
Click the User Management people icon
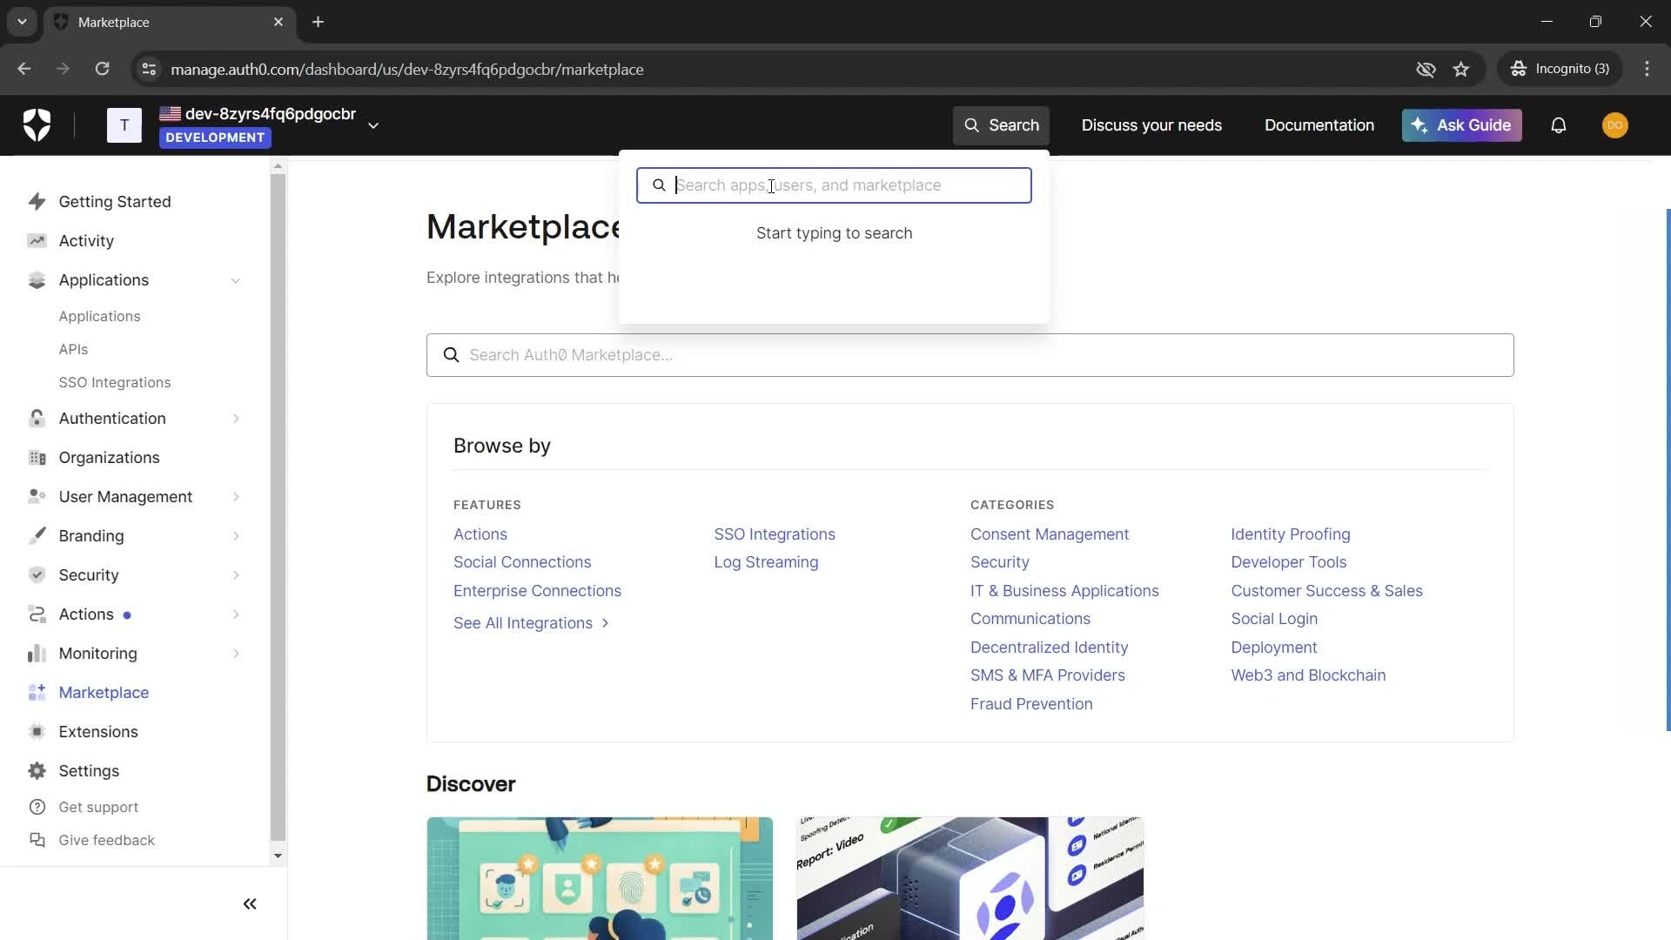pyautogui.click(x=37, y=497)
